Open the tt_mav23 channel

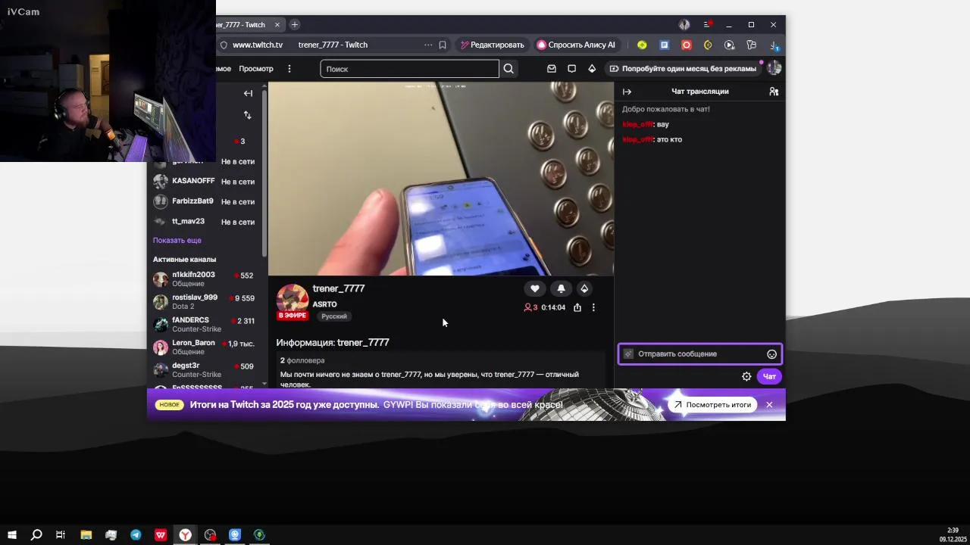pos(204,222)
